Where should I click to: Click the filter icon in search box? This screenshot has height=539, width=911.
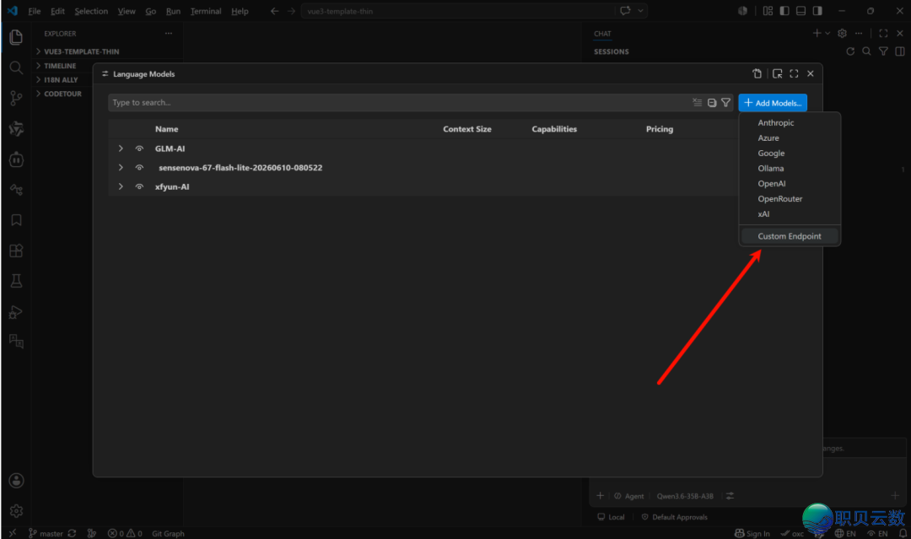(x=725, y=103)
